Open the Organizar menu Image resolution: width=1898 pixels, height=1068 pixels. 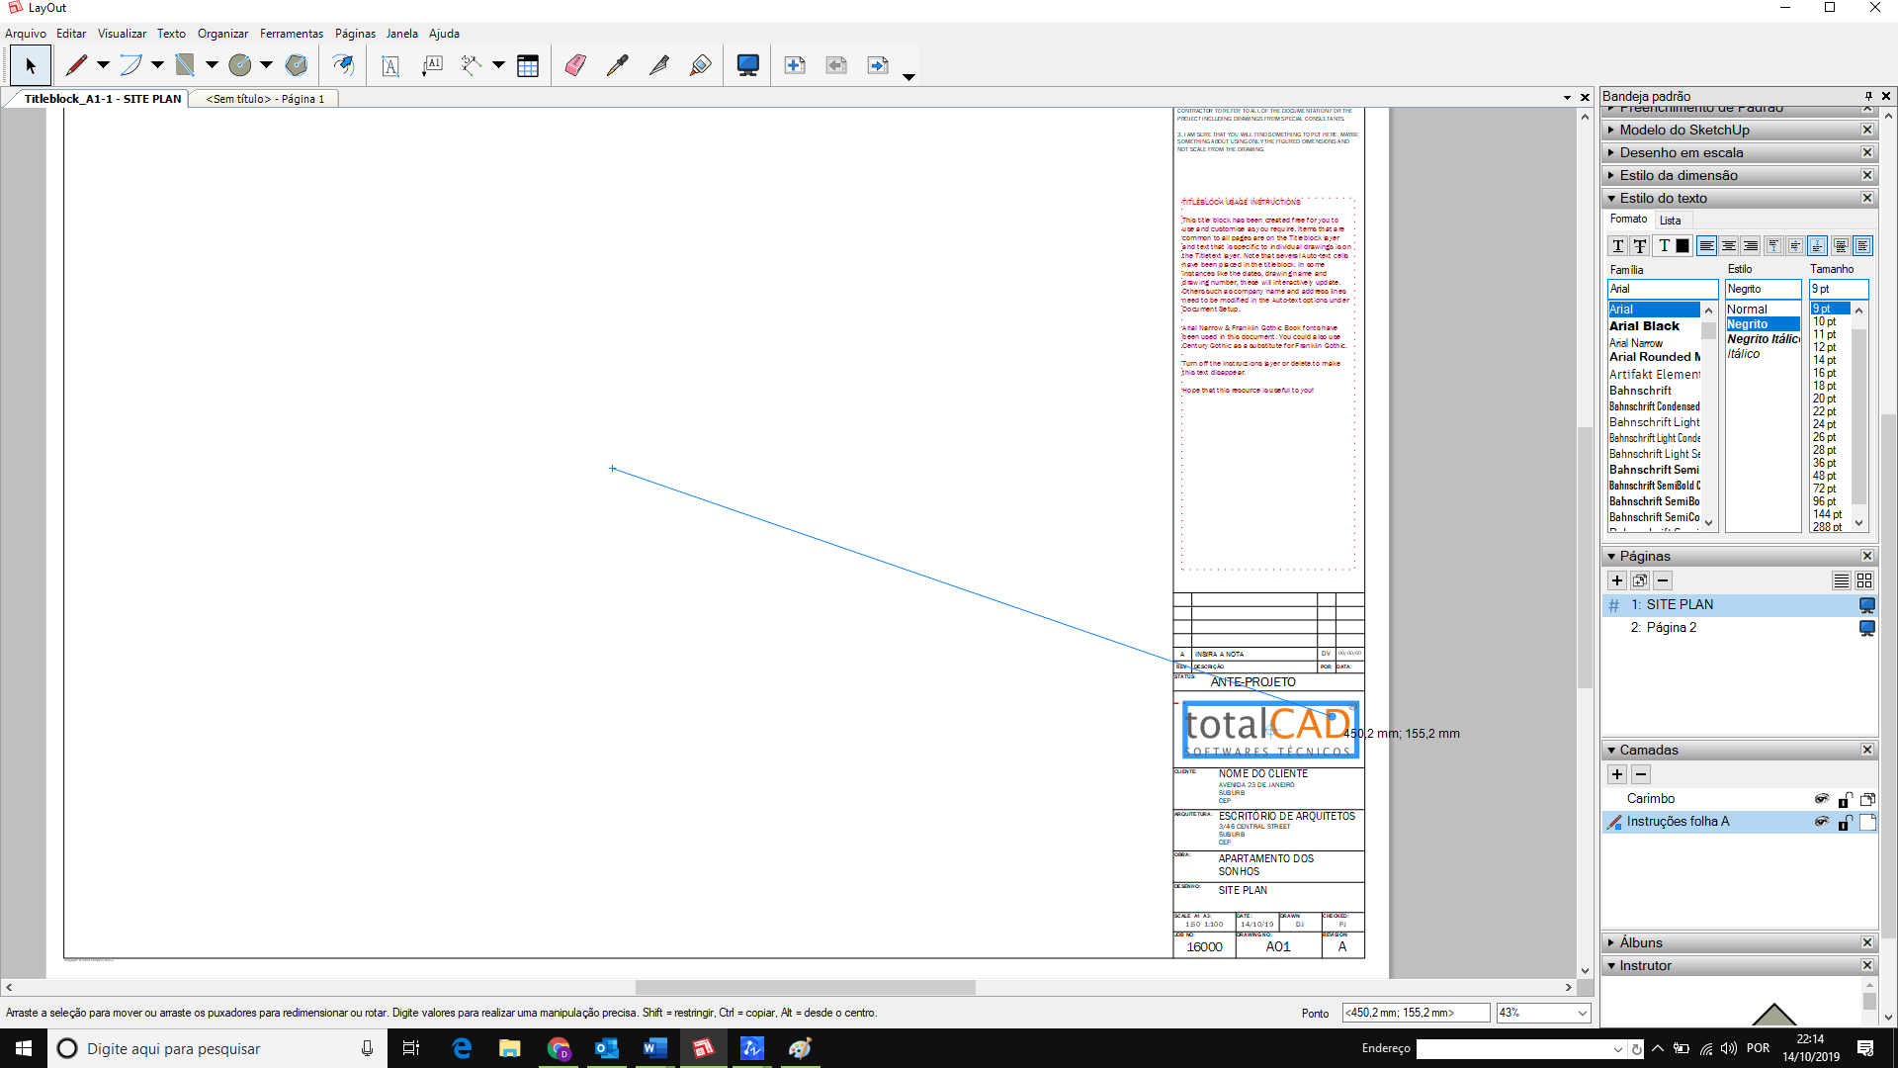click(x=222, y=34)
